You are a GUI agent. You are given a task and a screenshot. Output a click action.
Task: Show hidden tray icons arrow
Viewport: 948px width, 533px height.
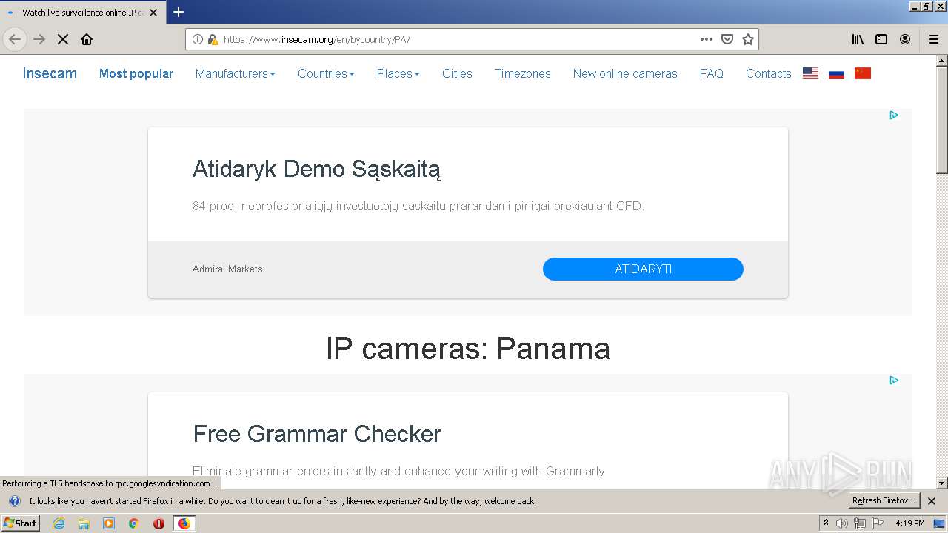[826, 523]
